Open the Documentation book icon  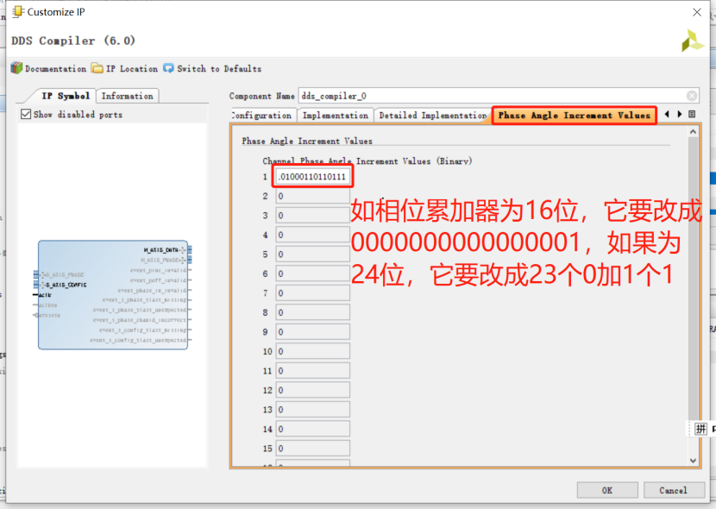[17, 68]
